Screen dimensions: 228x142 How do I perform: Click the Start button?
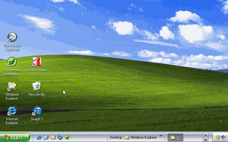tap(15, 137)
